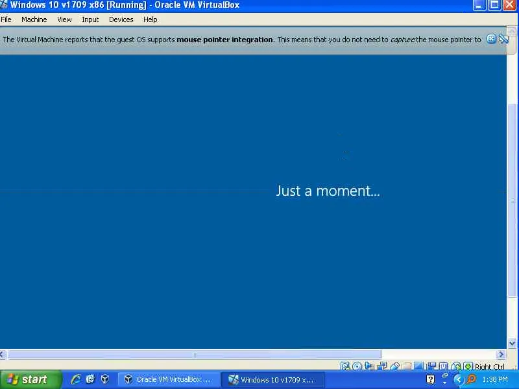Click the horizontal scrollbar thumb

coord(195,355)
